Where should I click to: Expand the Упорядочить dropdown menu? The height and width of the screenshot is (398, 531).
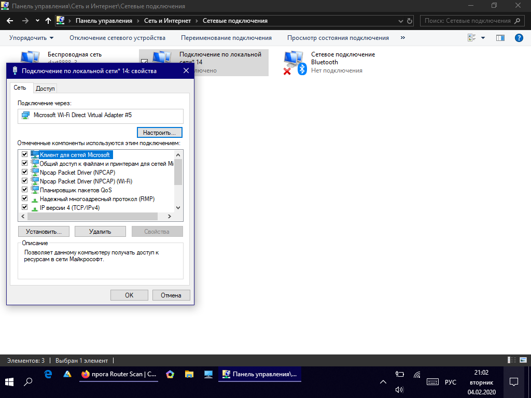coord(31,38)
